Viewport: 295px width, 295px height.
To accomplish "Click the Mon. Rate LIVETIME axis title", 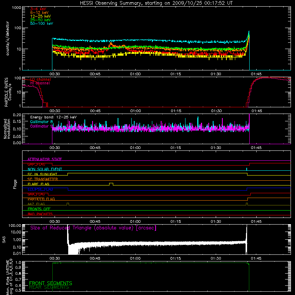I will coord(10,277).
